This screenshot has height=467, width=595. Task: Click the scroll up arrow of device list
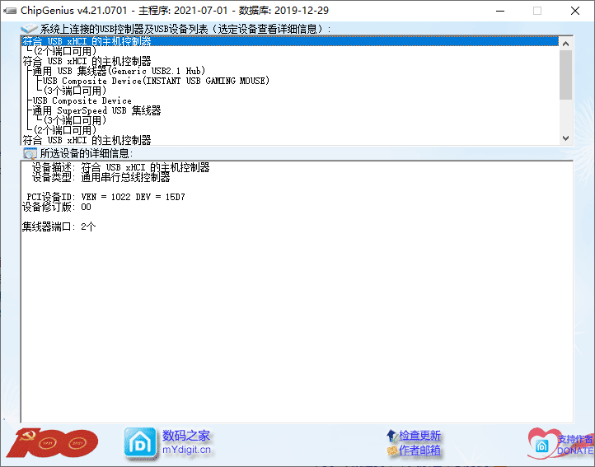(x=565, y=44)
